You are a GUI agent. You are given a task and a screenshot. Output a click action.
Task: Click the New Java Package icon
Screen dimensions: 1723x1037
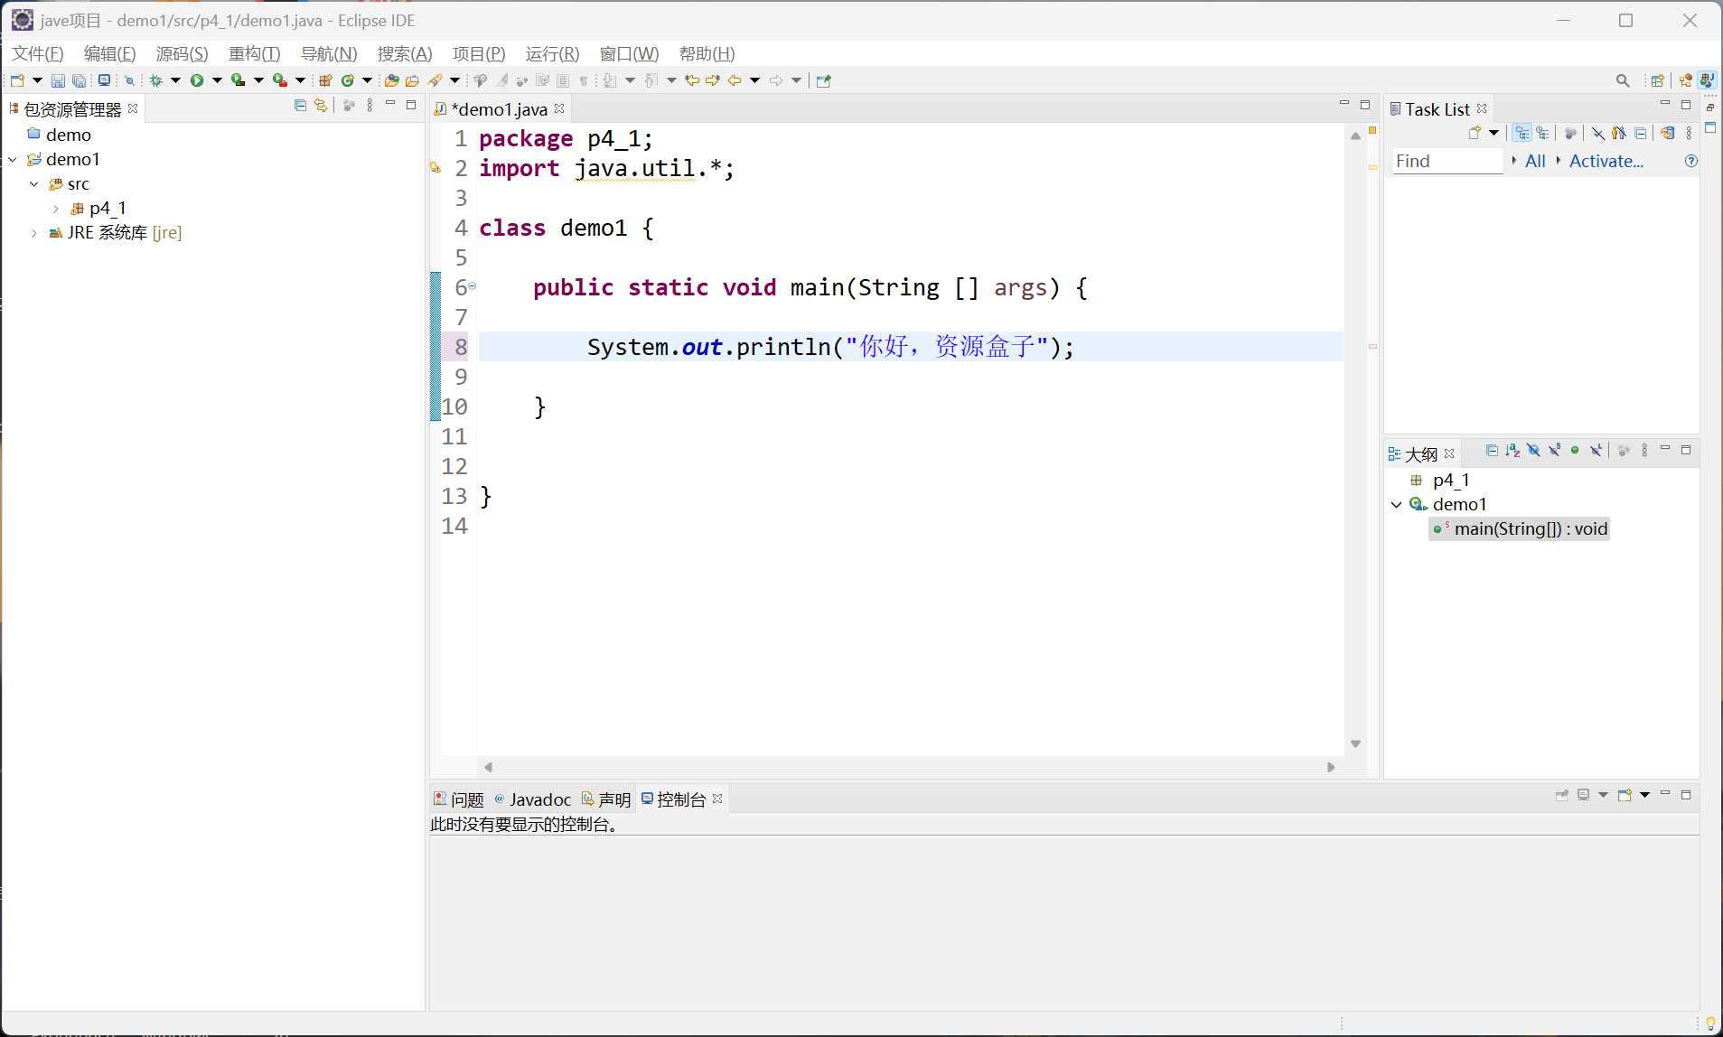pos(325,80)
